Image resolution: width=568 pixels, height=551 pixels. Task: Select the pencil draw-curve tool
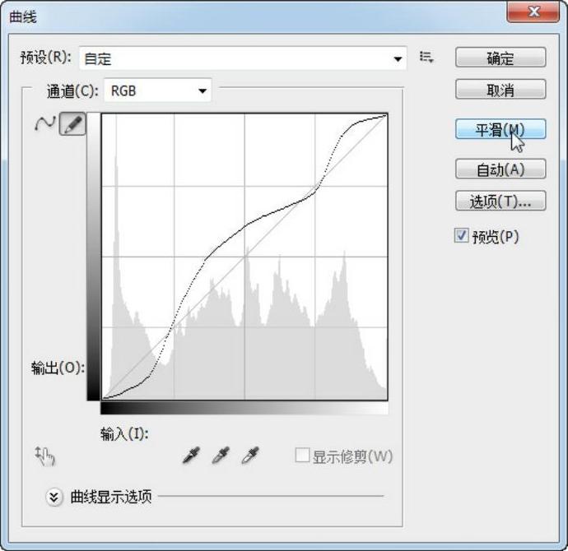[x=72, y=124]
